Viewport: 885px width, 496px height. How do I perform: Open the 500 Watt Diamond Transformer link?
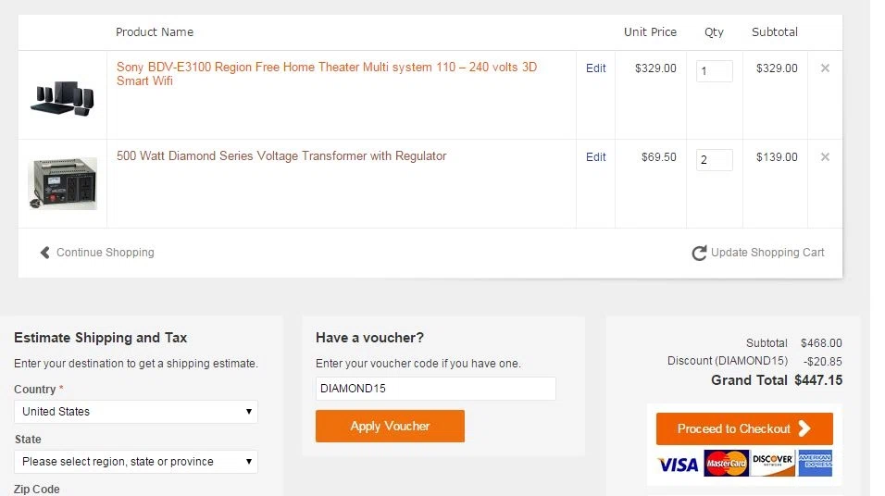(x=281, y=155)
